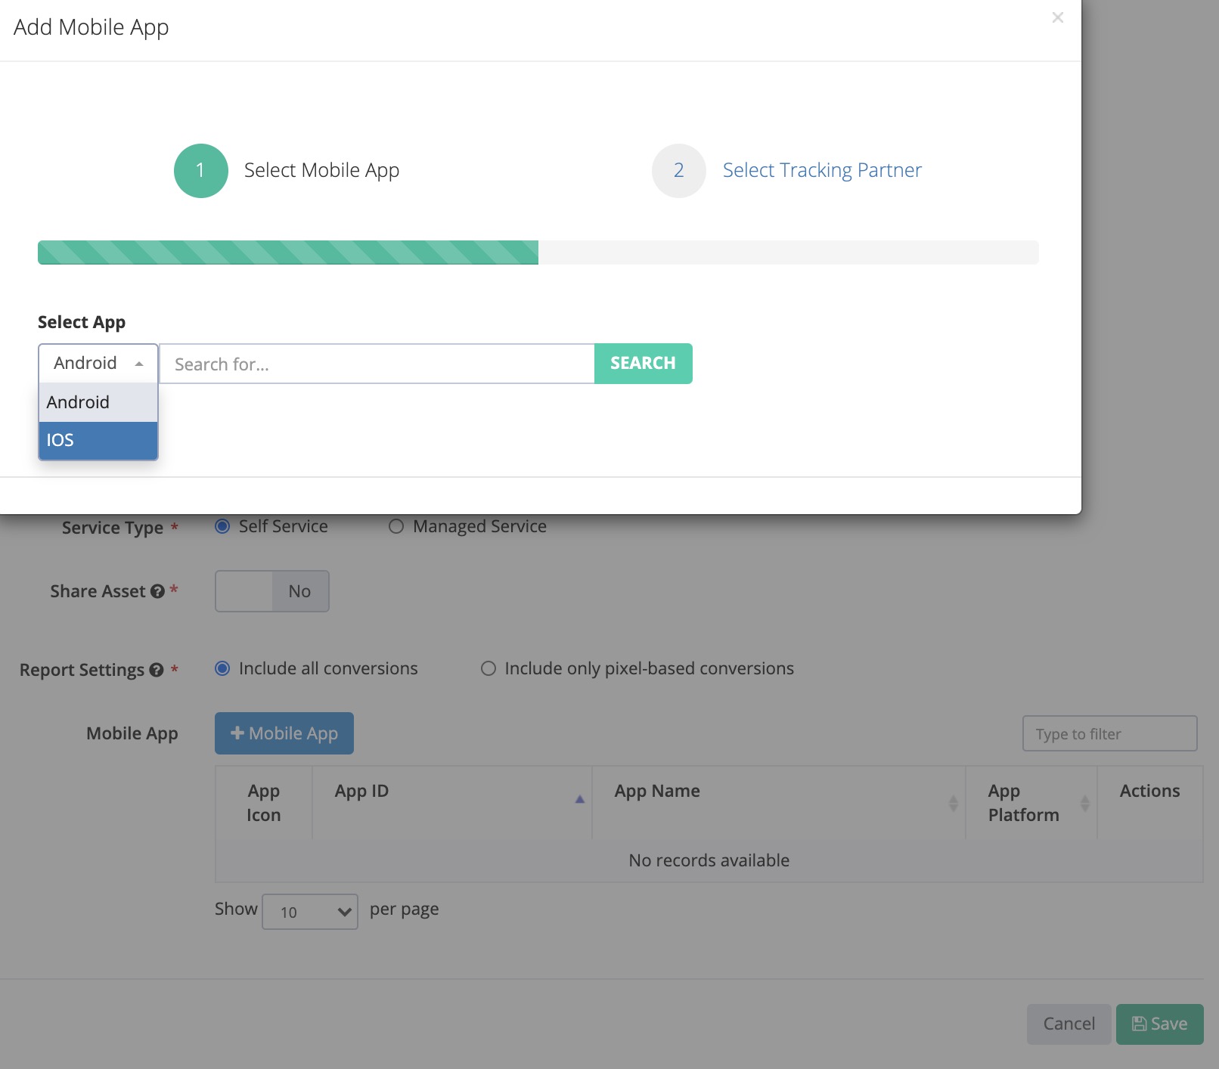
Task: Toggle the Share Asset switch
Action: 271,591
